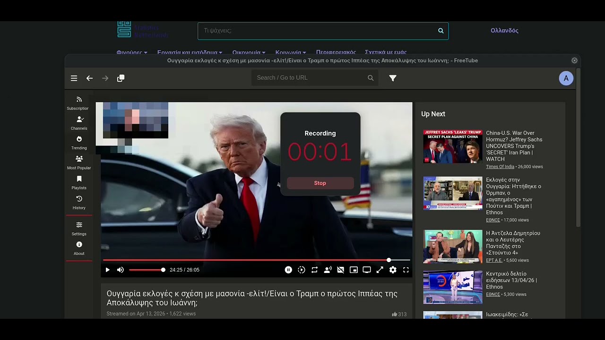Click the 313 likes count
The width and height of the screenshot is (605, 340).
tap(399, 314)
